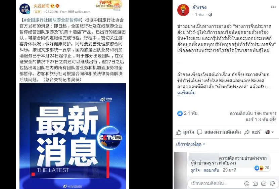
Task: Like the post with ถูกใจ button
Action: click(x=185, y=132)
